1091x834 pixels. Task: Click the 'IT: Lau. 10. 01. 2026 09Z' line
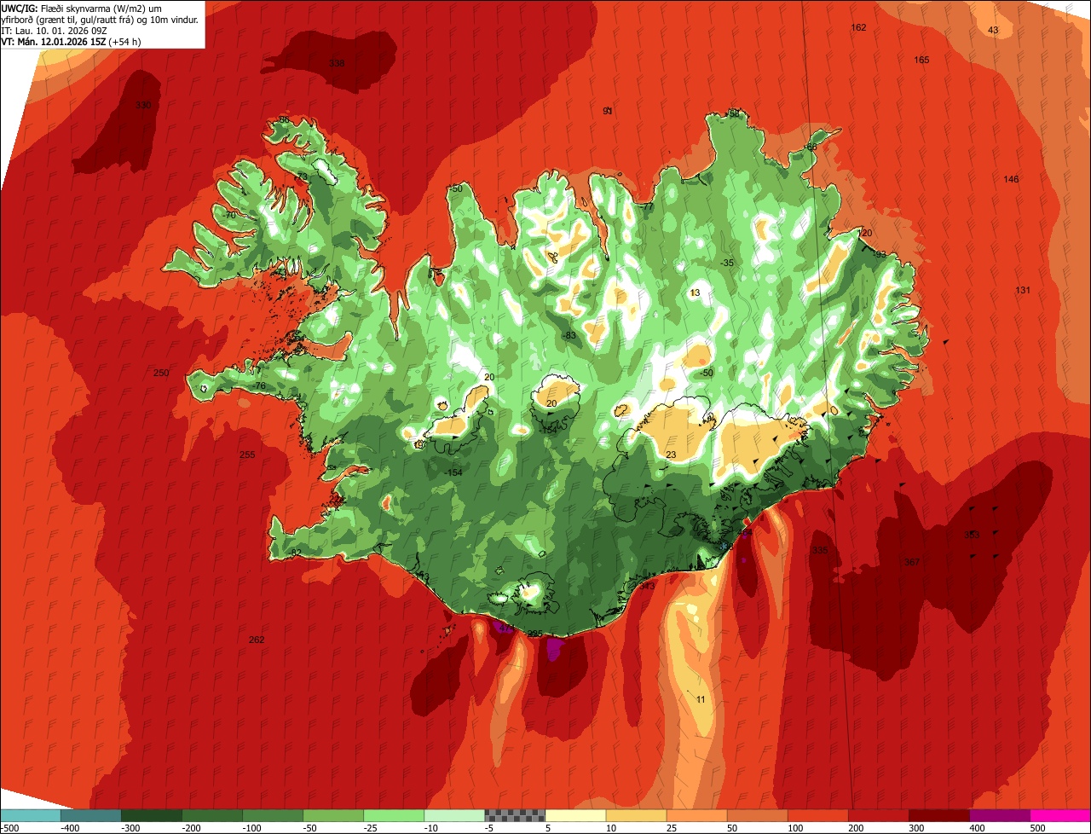(x=55, y=31)
